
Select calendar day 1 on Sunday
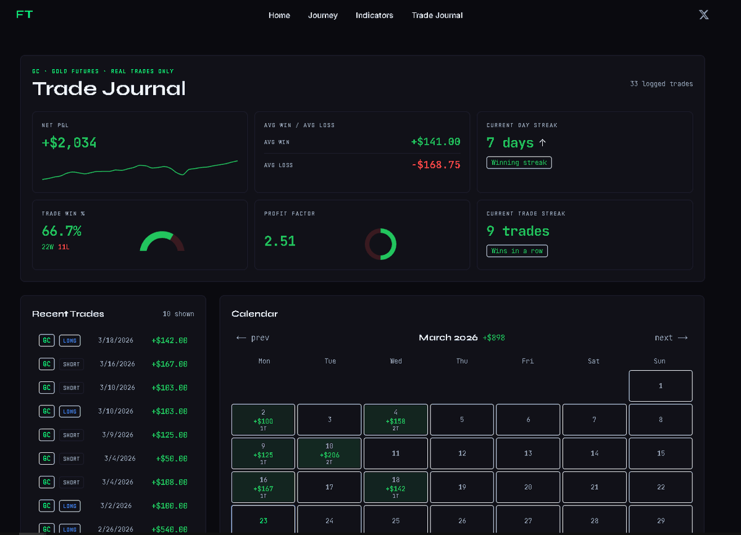point(661,386)
